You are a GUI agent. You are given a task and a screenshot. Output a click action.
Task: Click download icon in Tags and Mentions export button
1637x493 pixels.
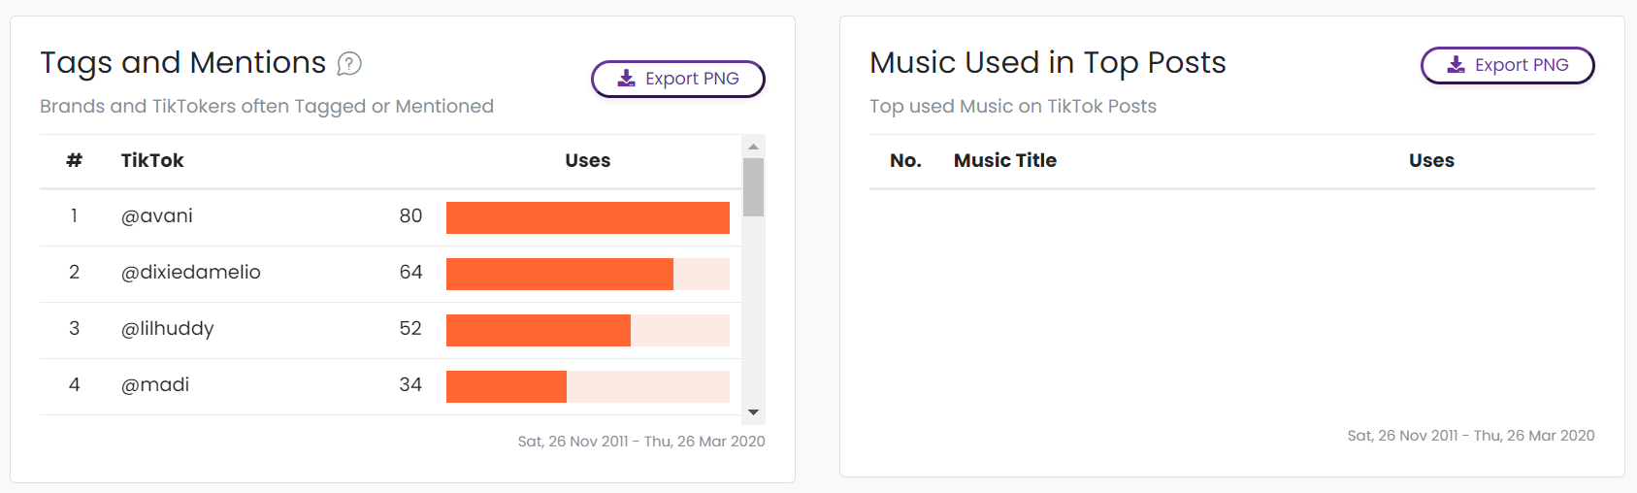(x=627, y=79)
